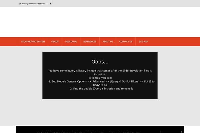200x133 pixels.
Task: Open the About Us page
Action: (108, 42)
